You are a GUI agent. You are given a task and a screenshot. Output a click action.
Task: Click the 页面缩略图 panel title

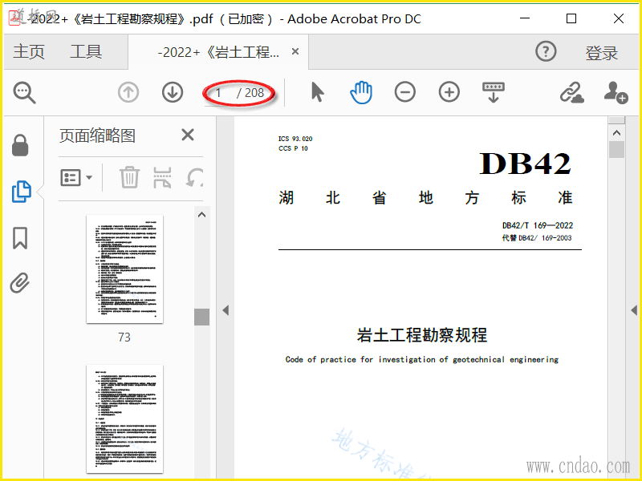(x=97, y=135)
